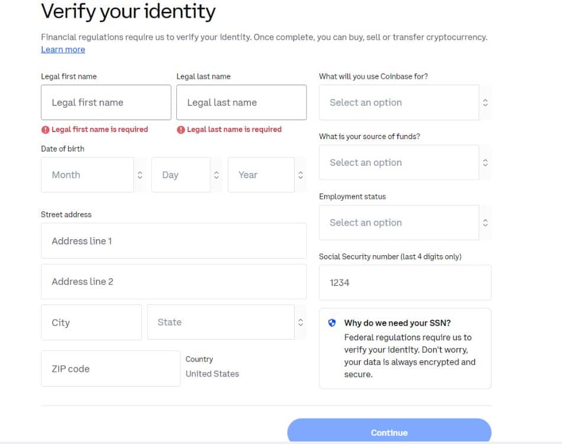Follow the Learn more link

pyautogui.click(x=63, y=50)
